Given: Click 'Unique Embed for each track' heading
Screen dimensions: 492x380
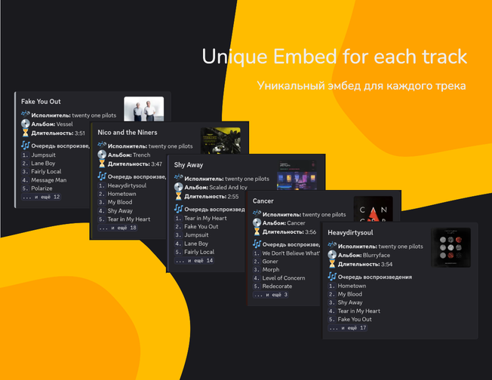Looking at the screenshot, I should (334, 57).
